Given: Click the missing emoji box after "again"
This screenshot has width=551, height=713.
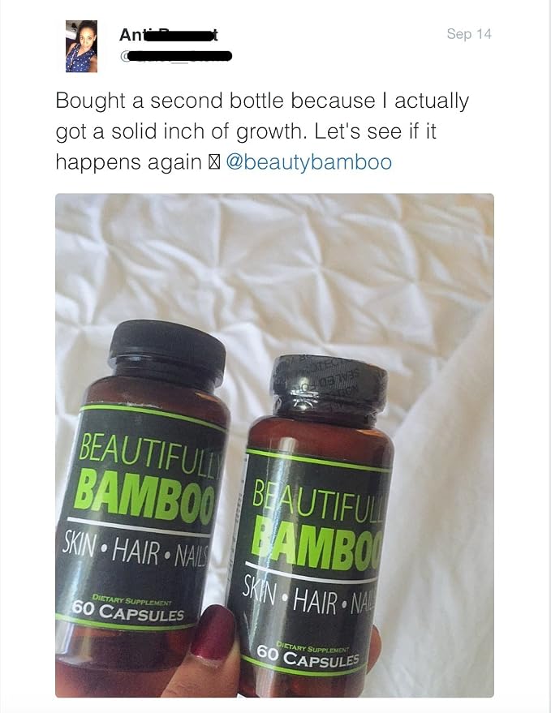Looking at the screenshot, I should [214, 162].
